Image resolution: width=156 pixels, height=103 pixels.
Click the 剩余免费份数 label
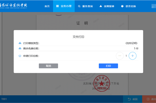[31, 48]
